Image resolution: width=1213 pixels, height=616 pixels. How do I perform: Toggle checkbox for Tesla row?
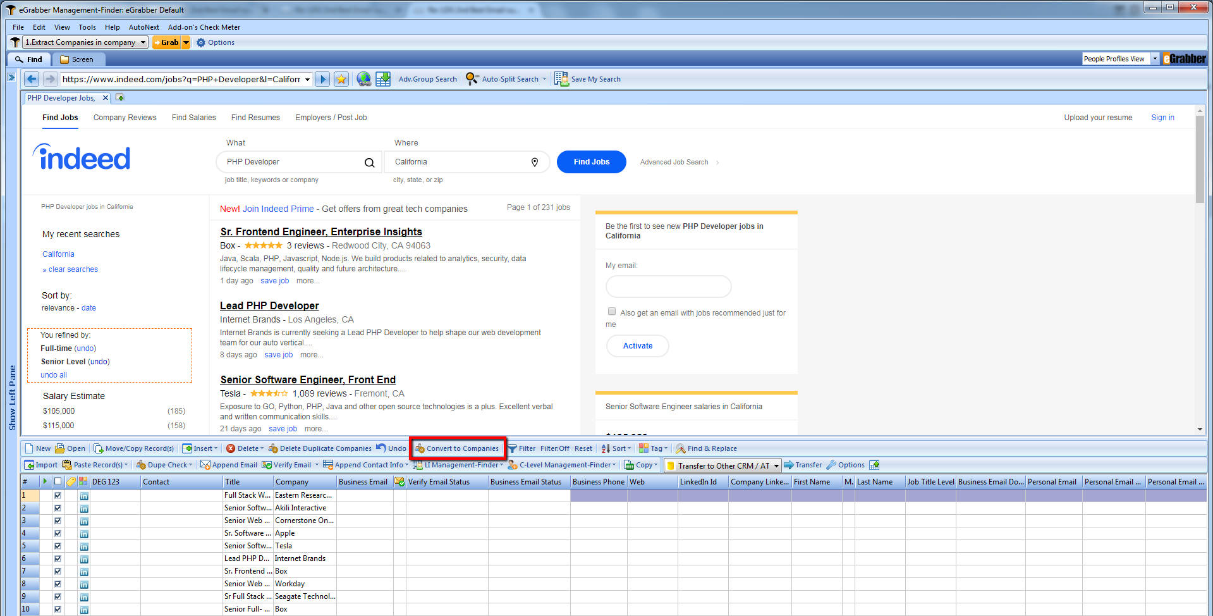pyautogui.click(x=58, y=546)
